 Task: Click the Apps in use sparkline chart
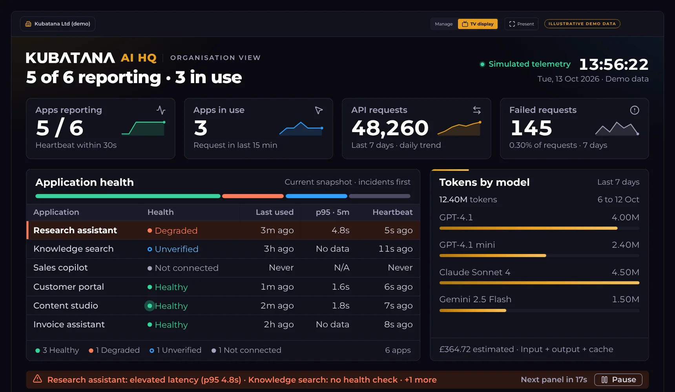(x=301, y=128)
